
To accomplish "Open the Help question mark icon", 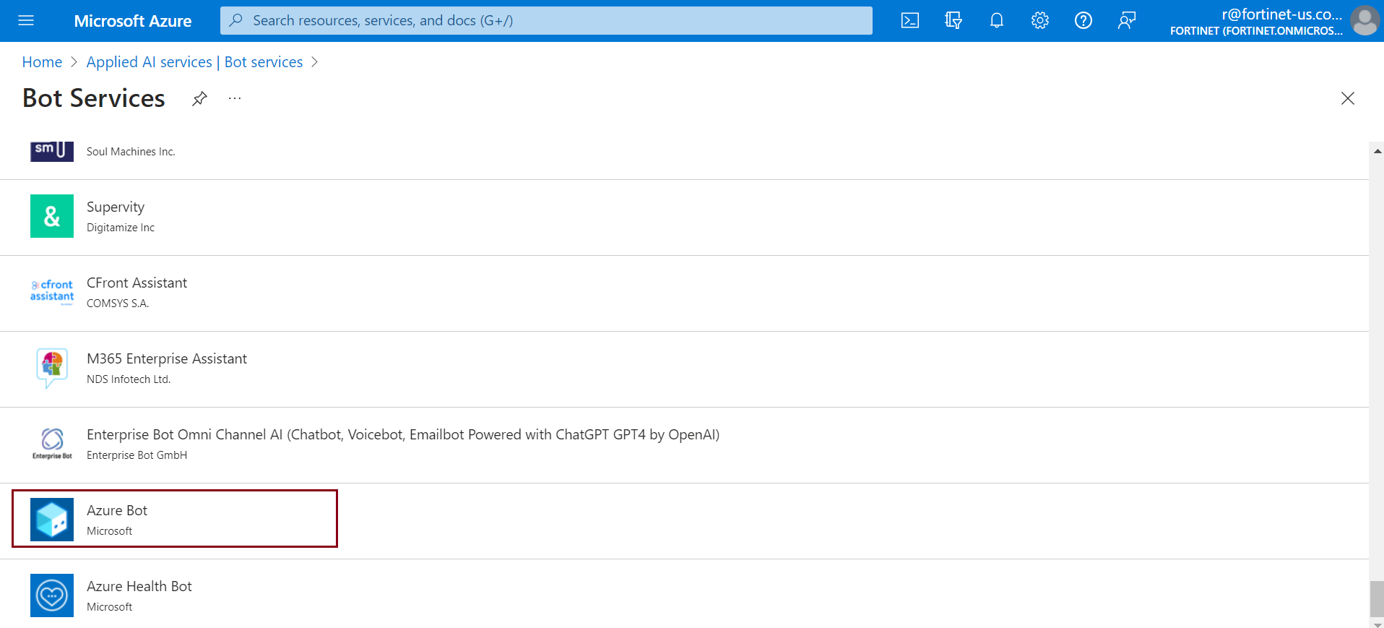I will coord(1084,21).
